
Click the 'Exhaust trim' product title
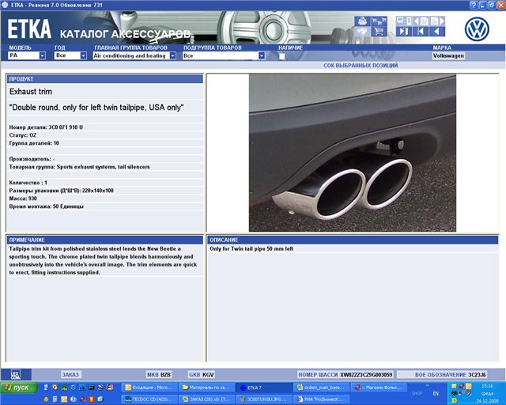31,92
